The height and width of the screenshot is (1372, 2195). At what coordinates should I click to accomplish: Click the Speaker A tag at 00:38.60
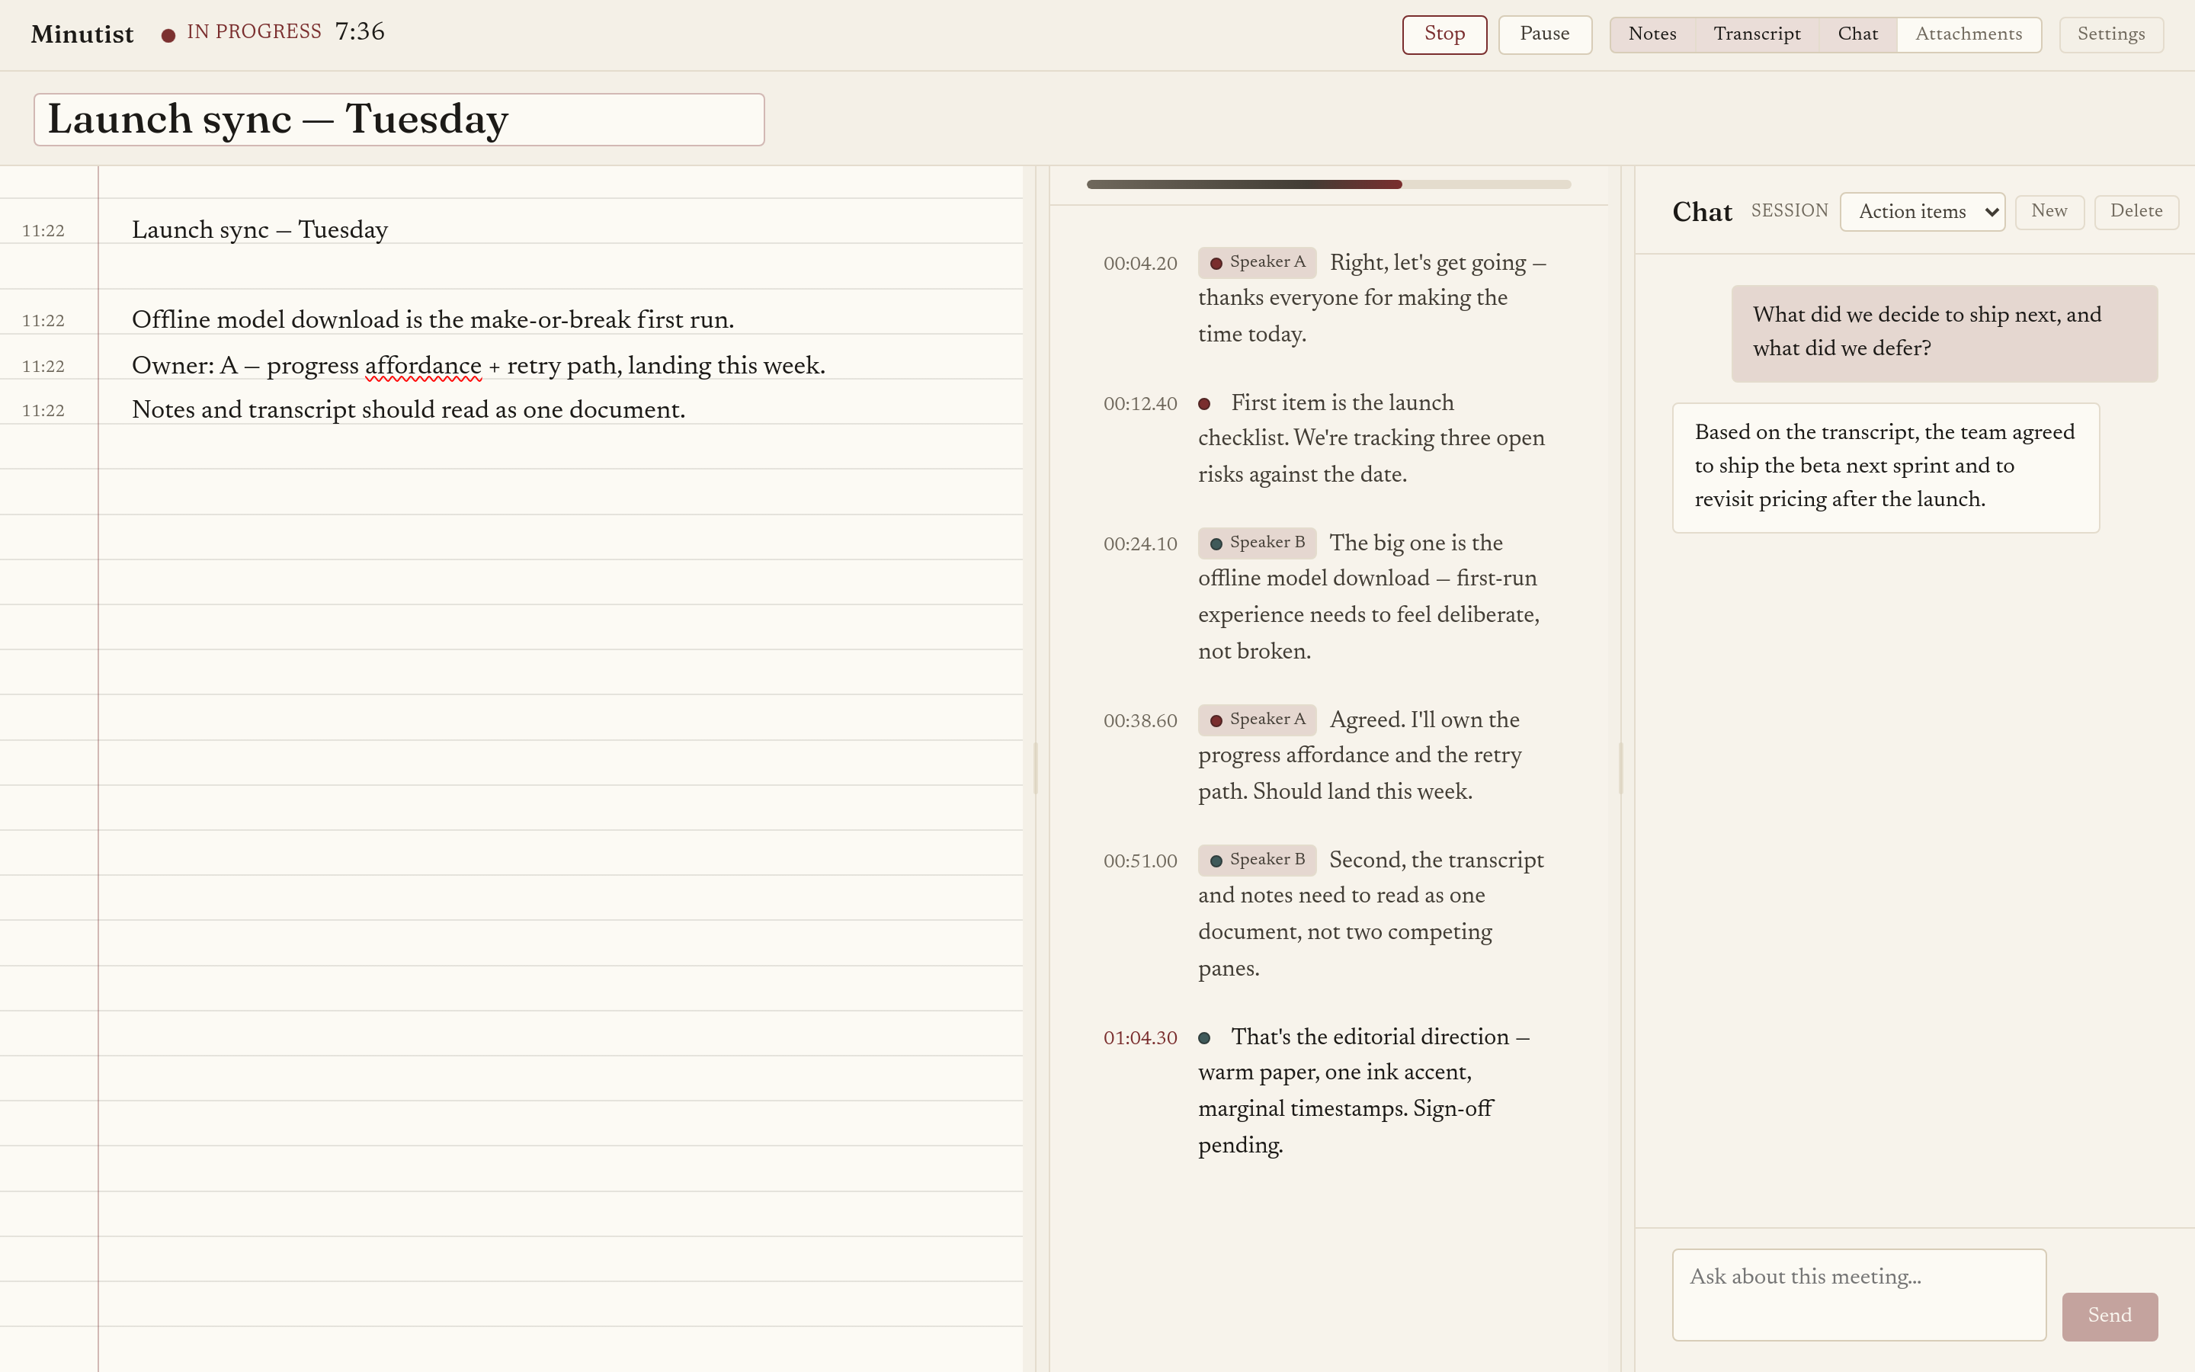(1256, 720)
